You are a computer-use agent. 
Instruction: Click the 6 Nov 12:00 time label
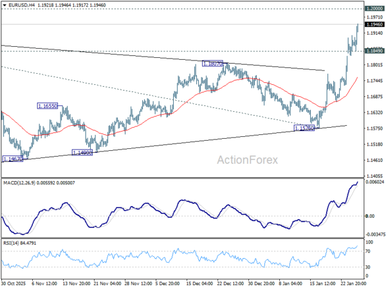pyautogui.click(x=45, y=283)
